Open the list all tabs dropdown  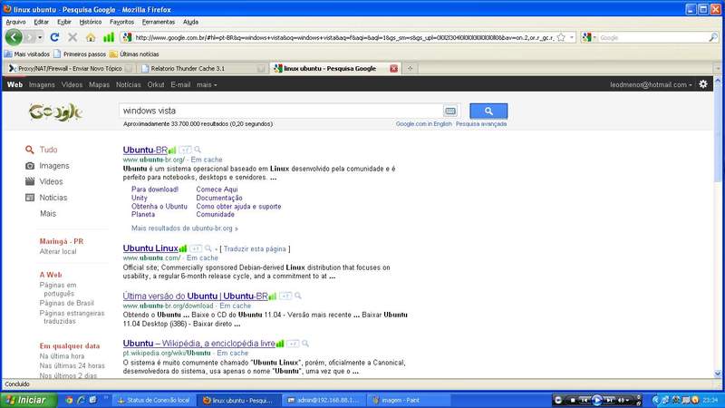[718, 69]
